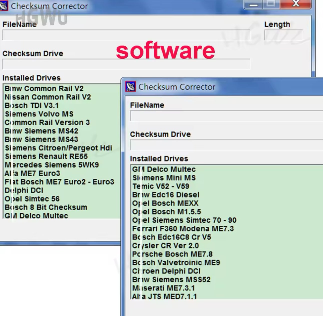Select Ferrari F360 Modena ME7.3 entry
The width and height of the screenshot is (323, 316).
click(183, 229)
